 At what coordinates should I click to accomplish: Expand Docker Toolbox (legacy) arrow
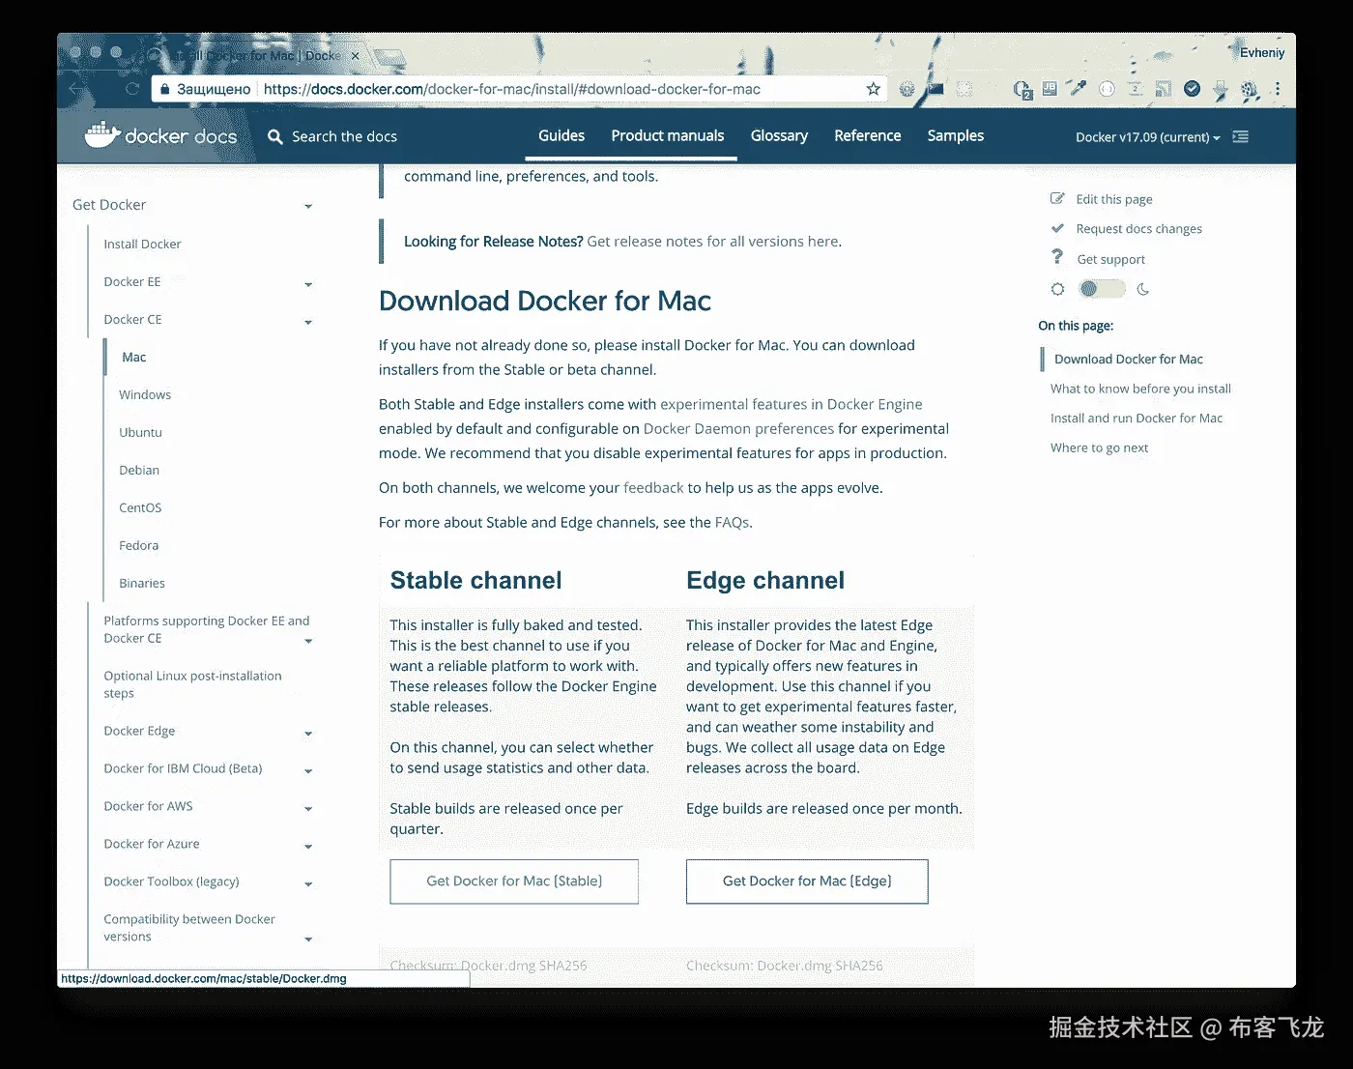click(x=308, y=884)
